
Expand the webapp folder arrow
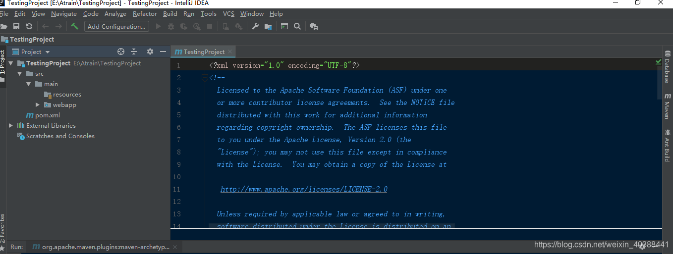38,105
